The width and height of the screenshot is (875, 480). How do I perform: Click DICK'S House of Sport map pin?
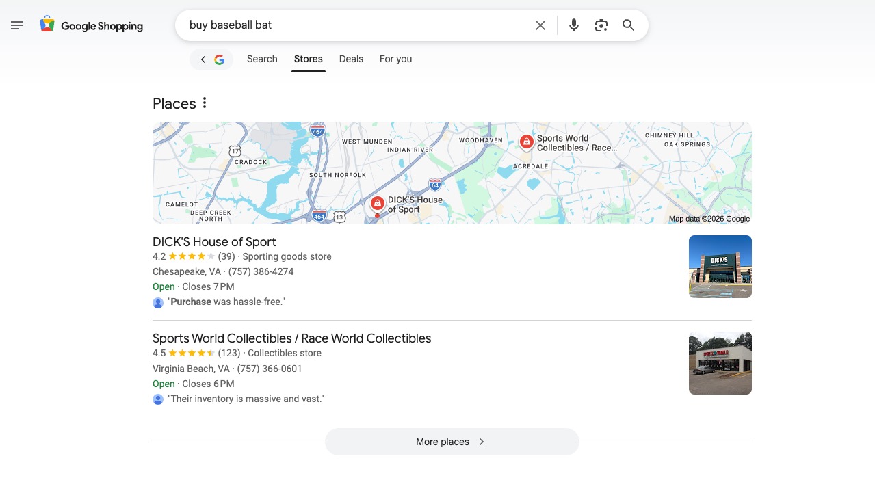(377, 203)
